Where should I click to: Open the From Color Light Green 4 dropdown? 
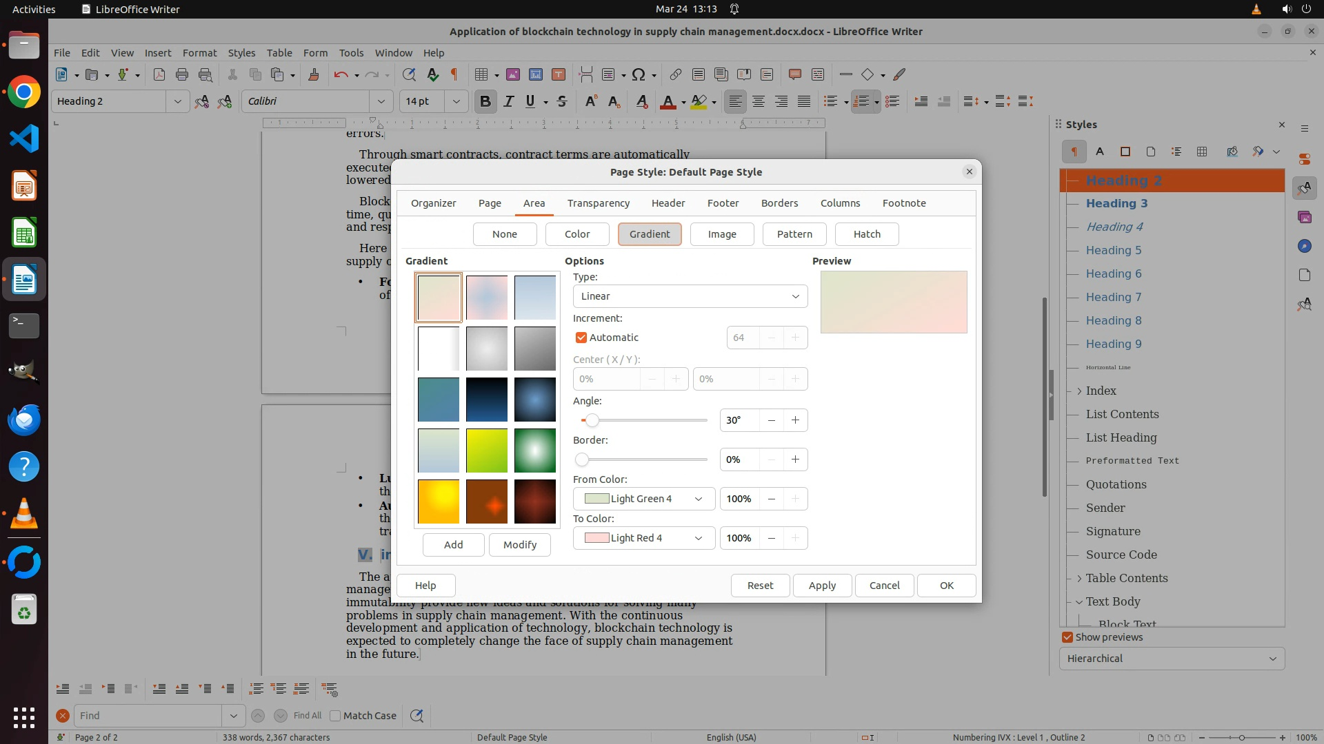(x=643, y=499)
